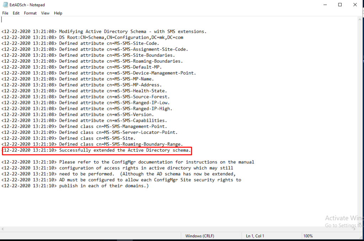Maximize the Notepad window
364x241 pixels.
point(340,5)
